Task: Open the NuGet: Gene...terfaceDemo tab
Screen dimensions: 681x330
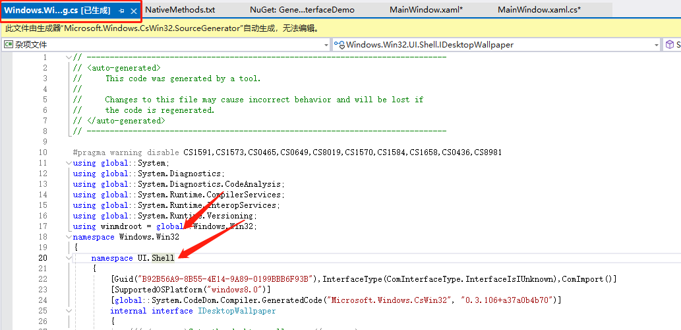Action: click(x=302, y=9)
